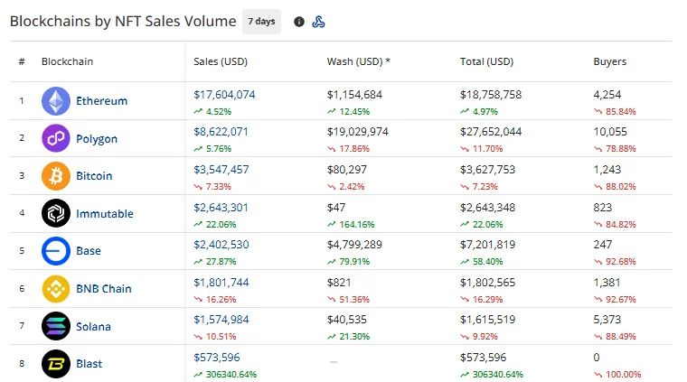Select Solana total $1,615,519

tap(487, 320)
